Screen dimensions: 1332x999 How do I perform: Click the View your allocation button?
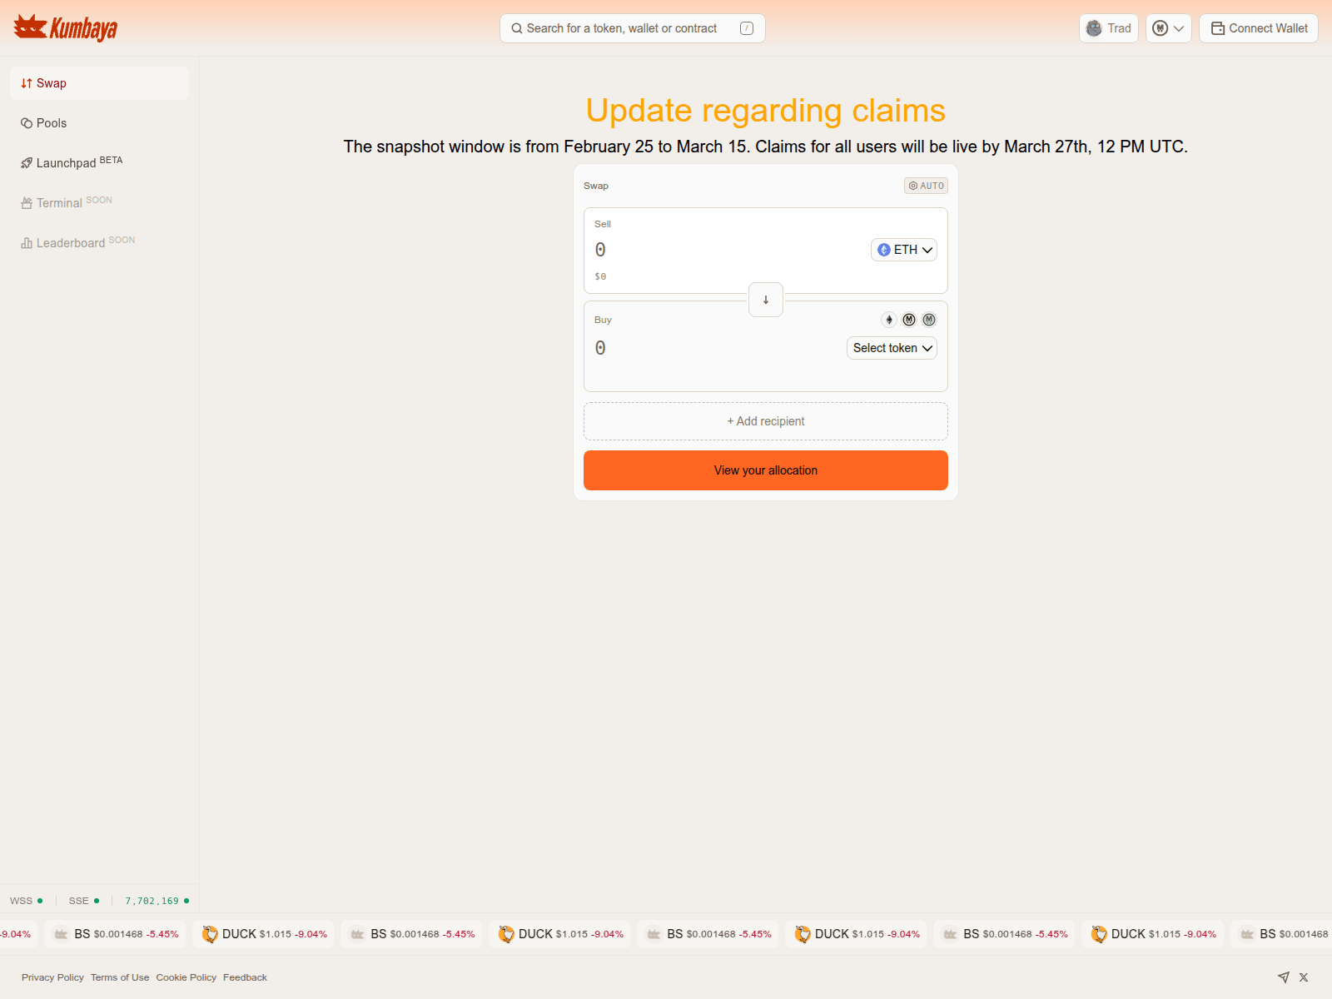[x=766, y=470]
